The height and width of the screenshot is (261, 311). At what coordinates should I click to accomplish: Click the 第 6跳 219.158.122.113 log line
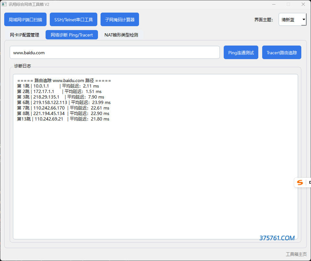(64, 102)
